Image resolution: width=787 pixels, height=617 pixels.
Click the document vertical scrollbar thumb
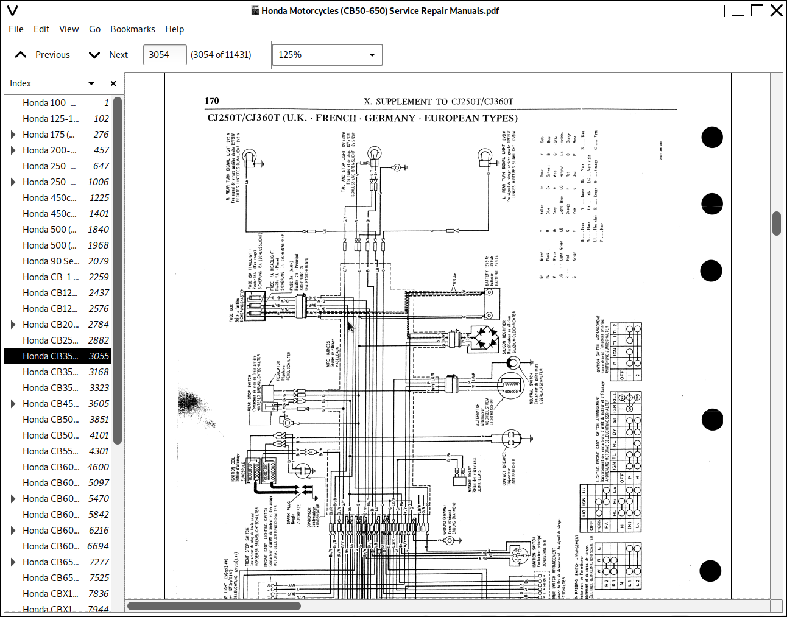777,224
